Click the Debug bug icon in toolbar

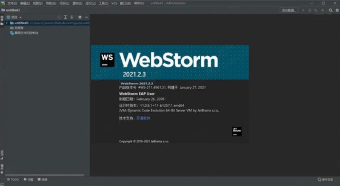coord(310,10)
